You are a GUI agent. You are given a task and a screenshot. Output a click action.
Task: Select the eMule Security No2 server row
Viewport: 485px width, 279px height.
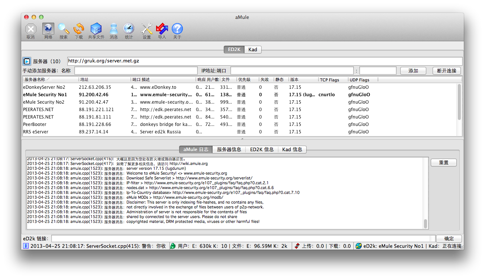click(240, 102)
